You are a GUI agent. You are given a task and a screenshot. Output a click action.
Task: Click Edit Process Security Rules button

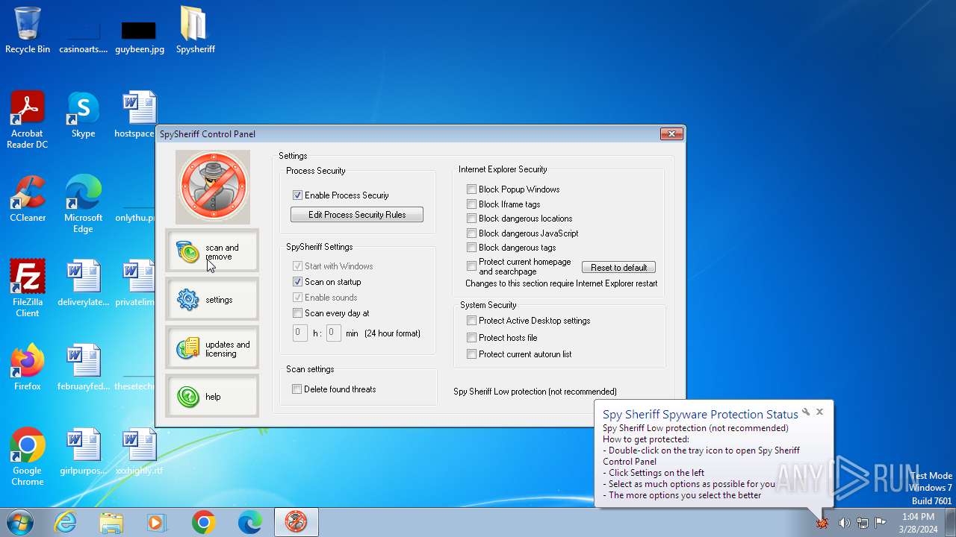click(x=357, y=215)
